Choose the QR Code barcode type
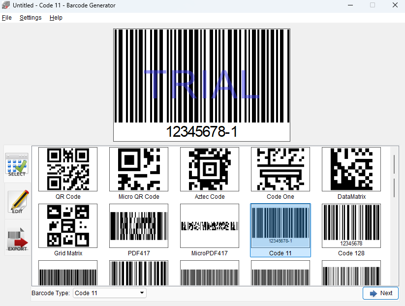The height and width of the screenshot is (306, 405). pos(68,169)
